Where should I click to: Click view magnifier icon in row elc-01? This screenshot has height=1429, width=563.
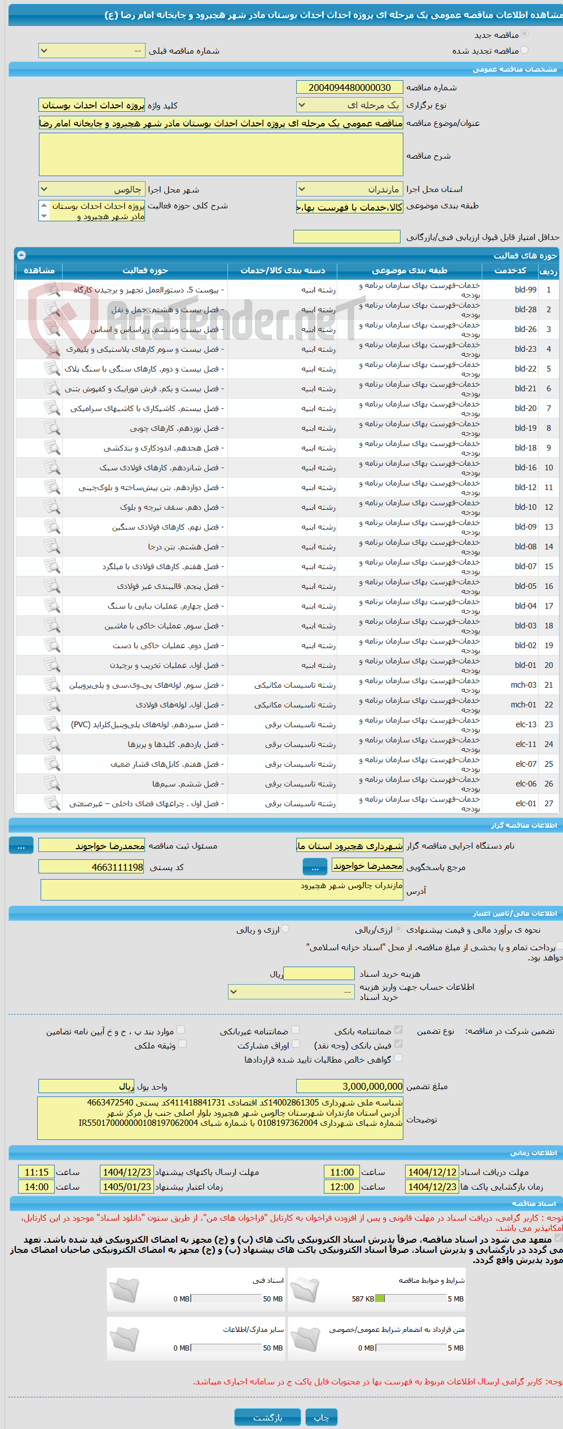tap(52, 803)
